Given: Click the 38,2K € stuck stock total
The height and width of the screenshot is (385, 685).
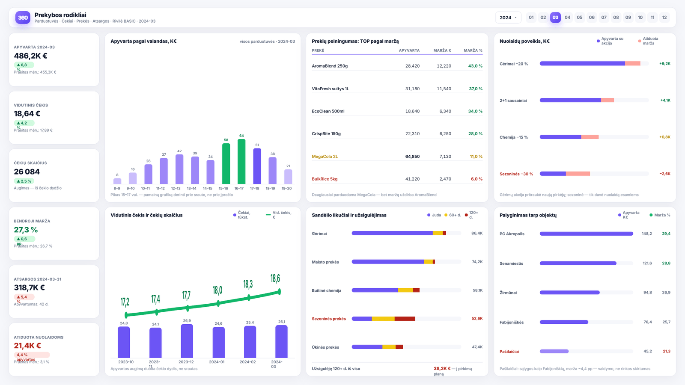Looking at the screenshot, I should [x=442, y=368].
